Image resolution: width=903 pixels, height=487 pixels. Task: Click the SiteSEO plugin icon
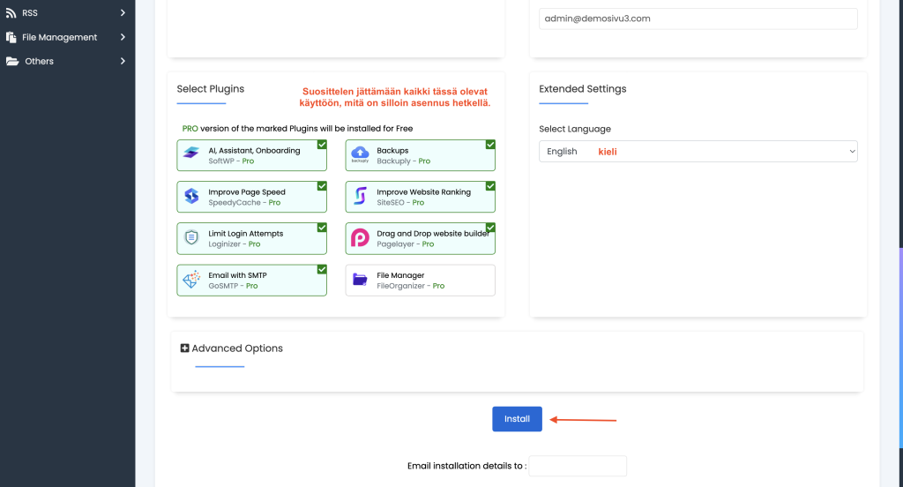(360, 197)
